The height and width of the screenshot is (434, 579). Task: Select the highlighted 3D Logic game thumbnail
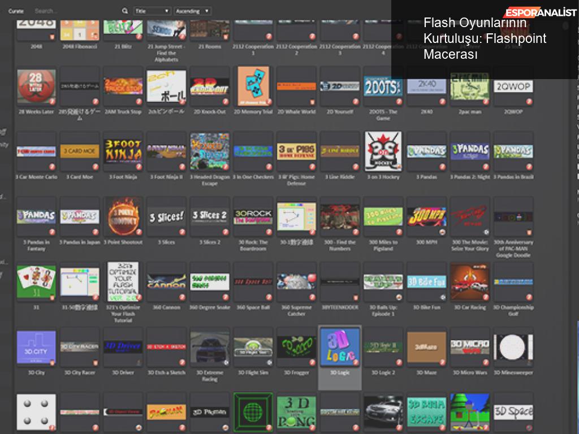[x=340, y=347]
